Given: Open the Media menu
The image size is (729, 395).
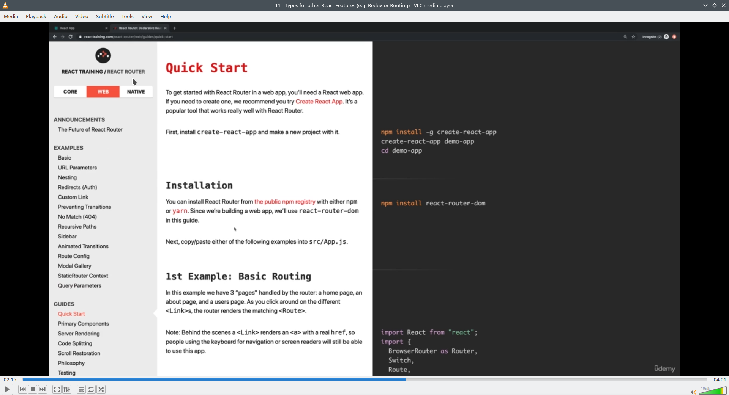Looking at the screenshot, I should 11,16.
